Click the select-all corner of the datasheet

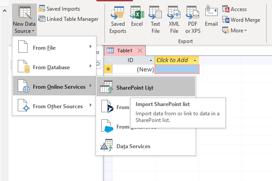pos(108,60)
